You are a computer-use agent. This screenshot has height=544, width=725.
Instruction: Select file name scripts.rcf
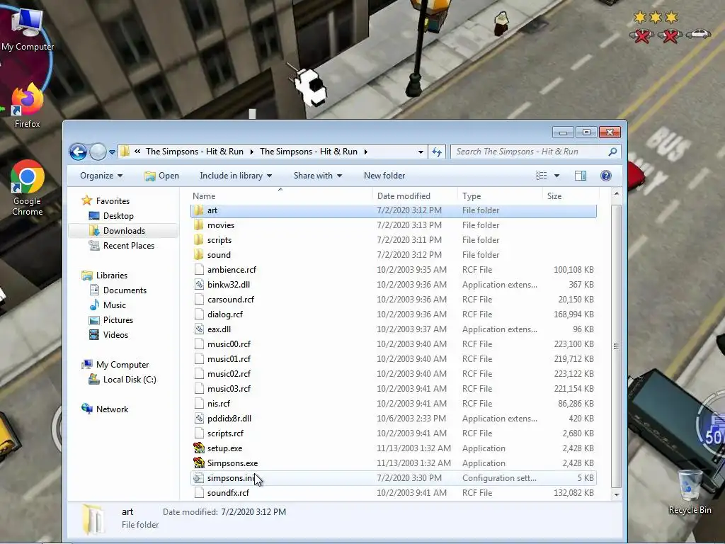(225, 433)
